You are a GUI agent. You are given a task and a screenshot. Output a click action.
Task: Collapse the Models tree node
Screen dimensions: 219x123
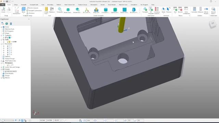[1, 69]
